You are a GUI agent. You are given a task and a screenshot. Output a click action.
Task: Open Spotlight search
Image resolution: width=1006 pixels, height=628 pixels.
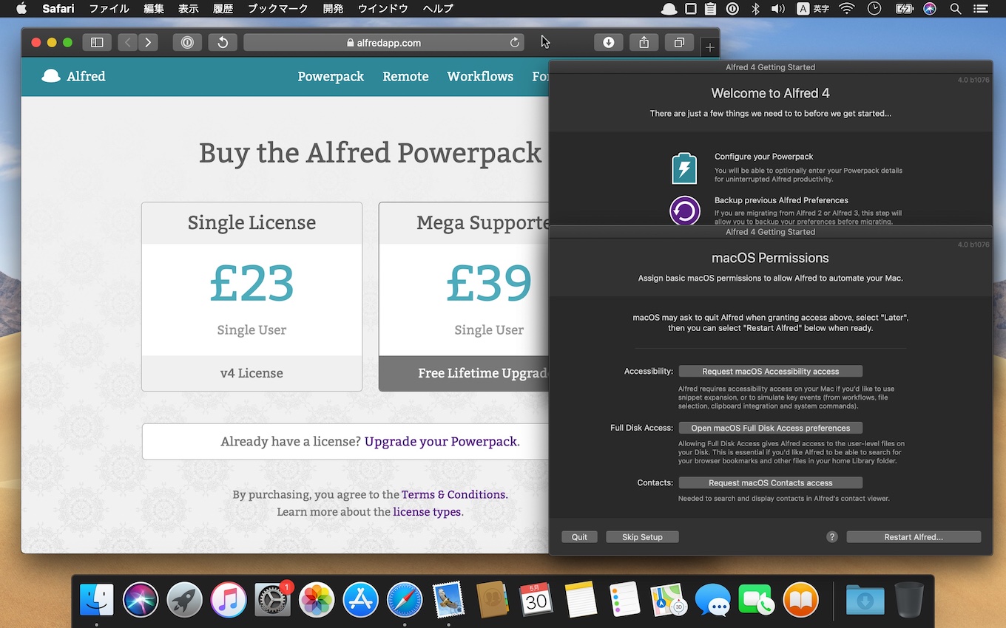click(x=956, y=9)
